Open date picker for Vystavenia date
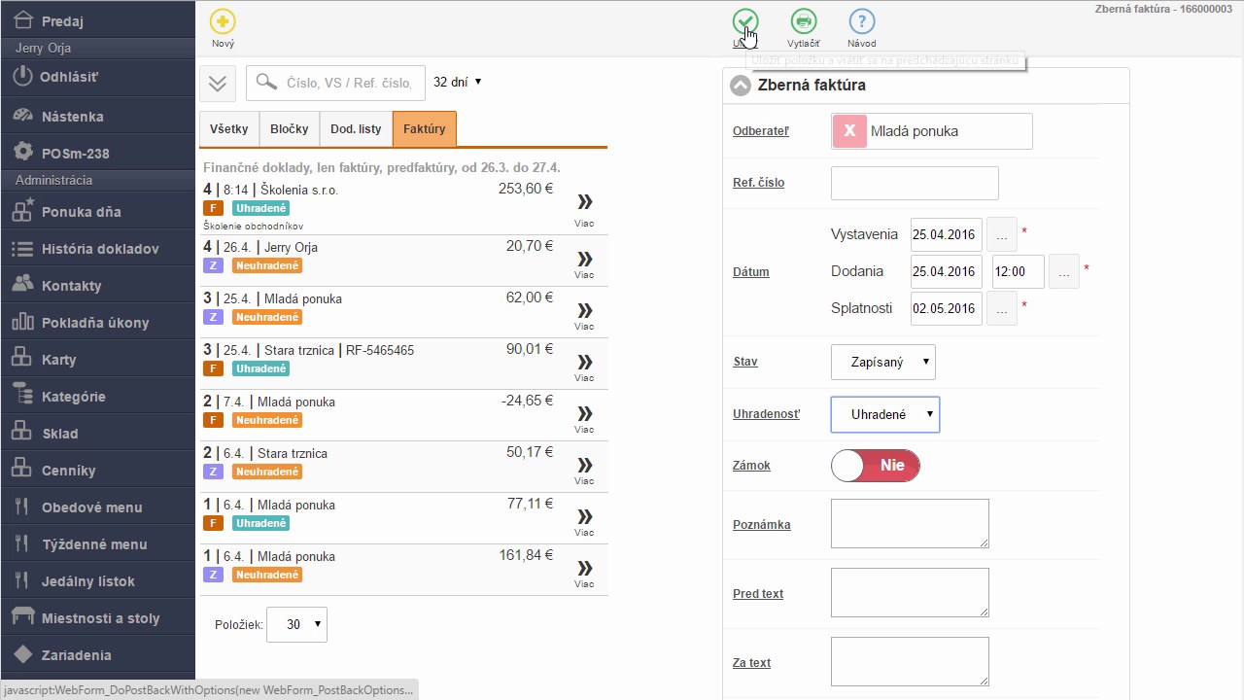This screenshot has height=700, width=1244. pyautogui.click(x=1002, y=234)
